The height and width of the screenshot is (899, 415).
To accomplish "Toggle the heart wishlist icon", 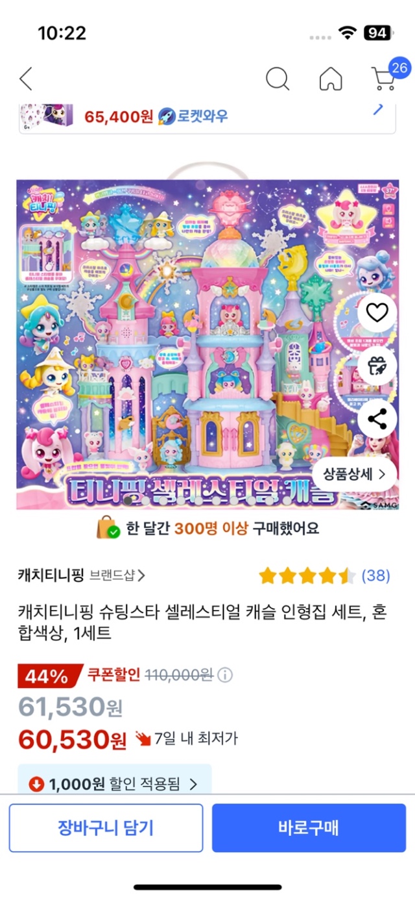I will coord(377,314).
